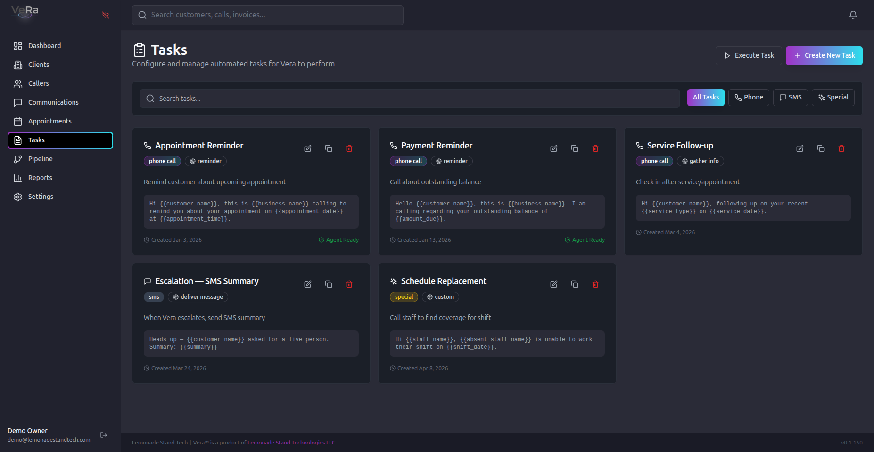Viewport: 874px width, 452px height.
Task: Delete the Appointment Reminder task
Action: tap(349, 148)
